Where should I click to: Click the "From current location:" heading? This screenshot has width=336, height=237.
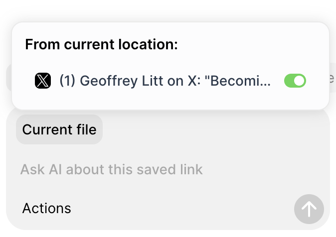(101, 44)
